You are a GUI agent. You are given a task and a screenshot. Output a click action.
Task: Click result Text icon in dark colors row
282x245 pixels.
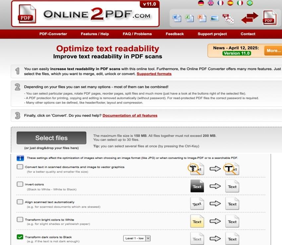click(x=232, y=238)
